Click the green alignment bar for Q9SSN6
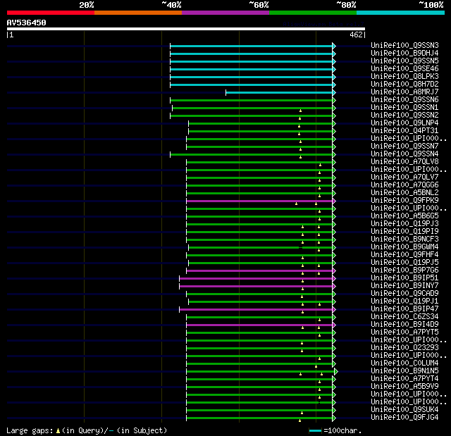 pos(251,100)
